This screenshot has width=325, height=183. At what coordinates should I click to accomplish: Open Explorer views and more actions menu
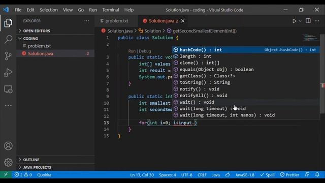87,21
